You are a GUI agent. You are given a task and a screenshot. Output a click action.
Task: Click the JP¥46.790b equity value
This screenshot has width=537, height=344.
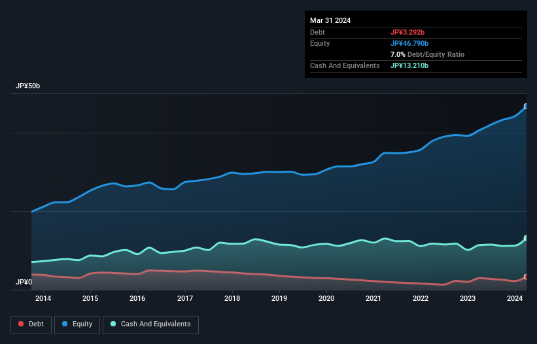pyautogui.click(x=409, y=43)
